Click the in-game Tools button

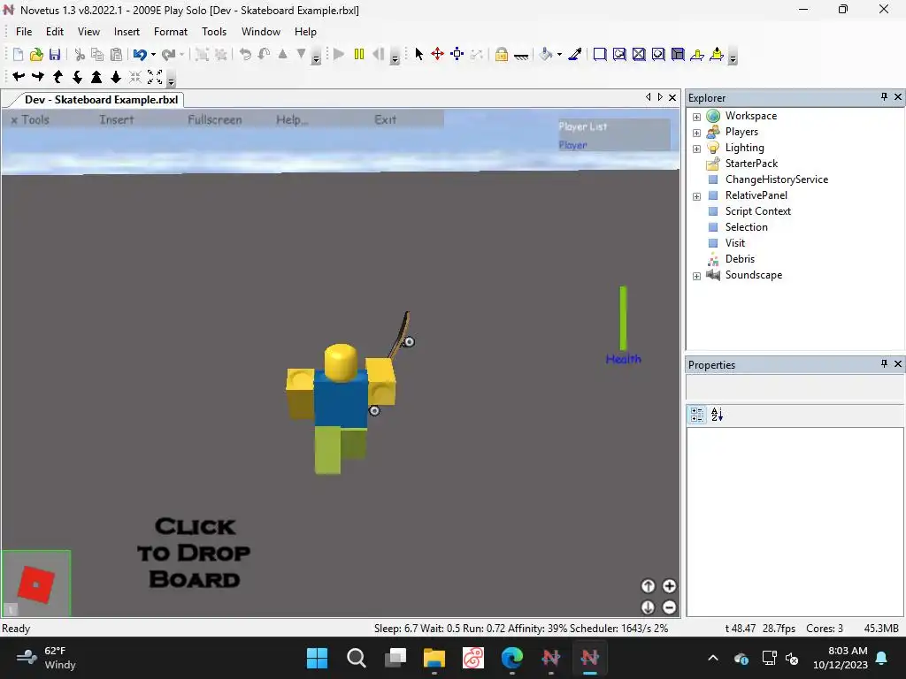coord(31,120)
